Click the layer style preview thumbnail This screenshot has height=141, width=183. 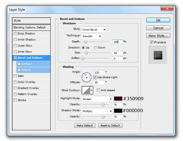pyautogui.click(x=158, y=55)
